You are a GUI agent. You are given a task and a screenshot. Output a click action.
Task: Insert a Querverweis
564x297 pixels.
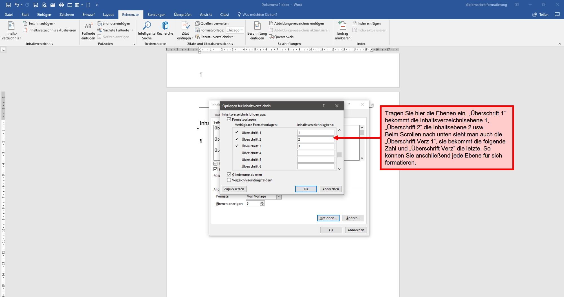click(281, 37)
